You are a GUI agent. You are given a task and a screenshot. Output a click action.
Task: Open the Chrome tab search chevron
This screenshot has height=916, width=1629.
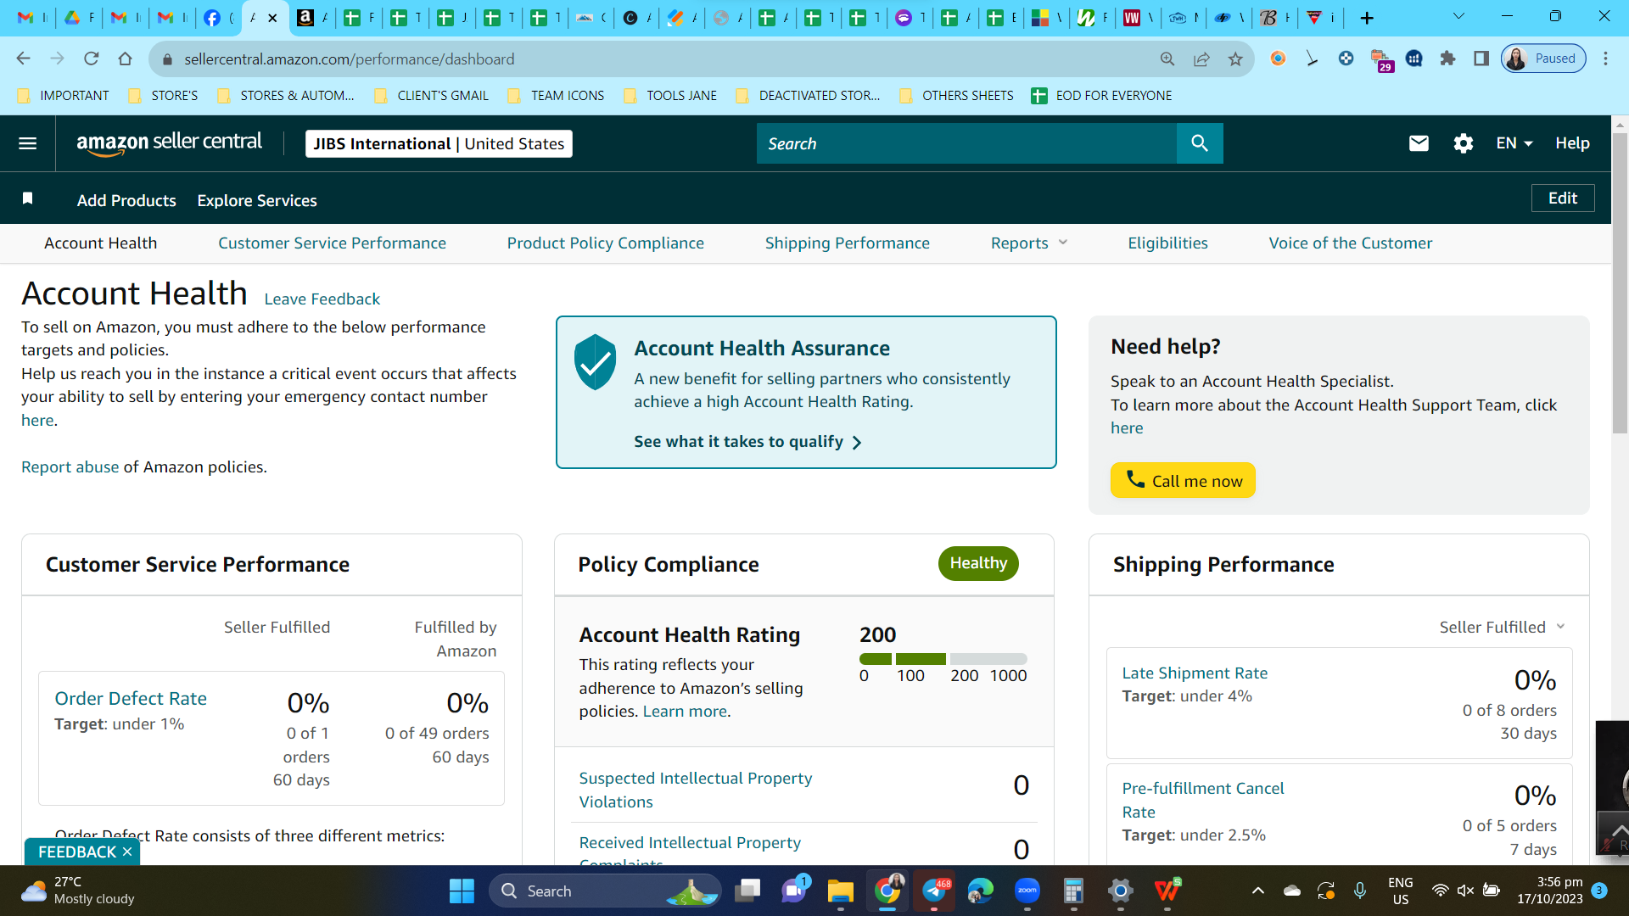tap(1459, 17)
